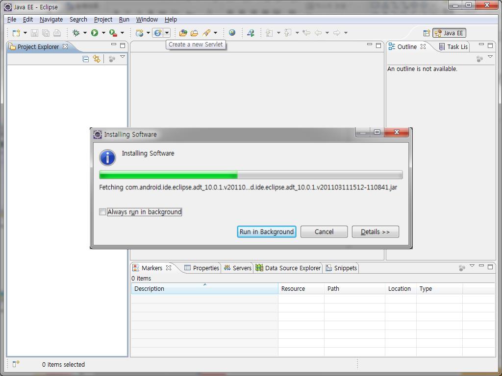502x376 pixels.
Task: Click the Create a new Servlet icon
Action: [158, 33]
